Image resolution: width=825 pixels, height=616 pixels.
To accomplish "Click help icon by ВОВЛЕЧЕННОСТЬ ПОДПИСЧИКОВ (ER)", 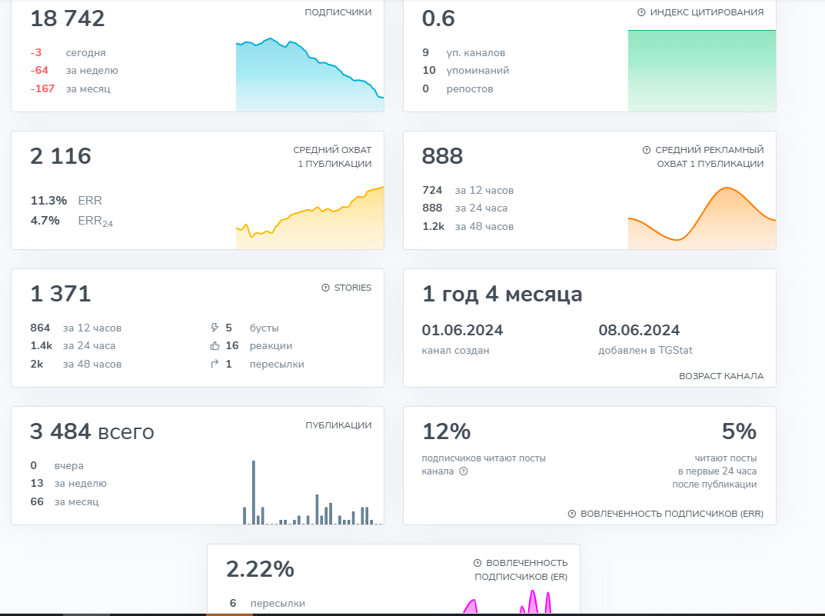I will (477, 563).
